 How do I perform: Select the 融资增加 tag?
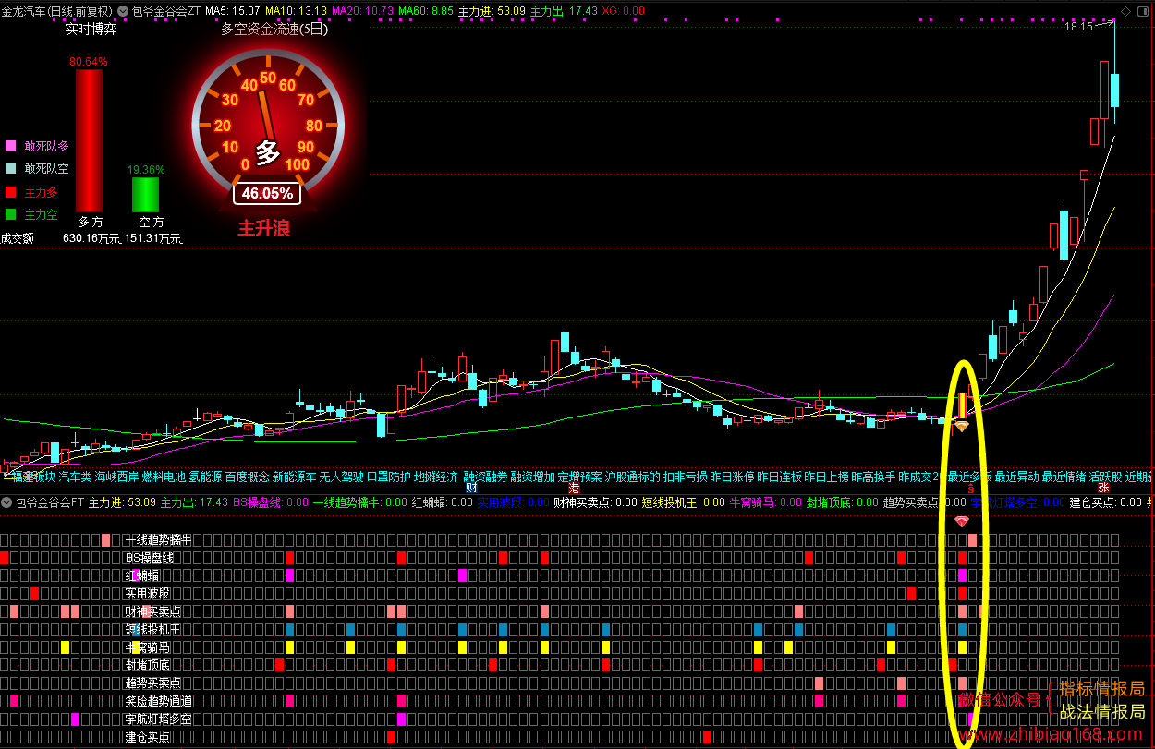pyautogui.click(x=532, y=477)
